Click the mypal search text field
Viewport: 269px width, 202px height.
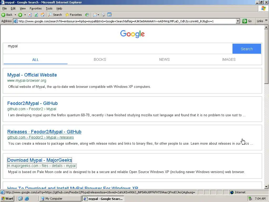coord(118,49)
